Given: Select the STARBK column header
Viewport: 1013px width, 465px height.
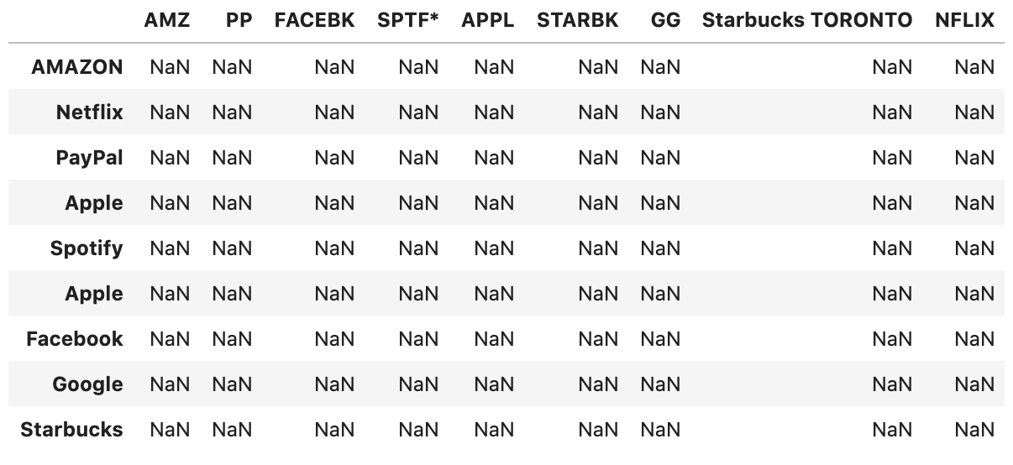Looking at the screenshot, I should coord(578,21).
